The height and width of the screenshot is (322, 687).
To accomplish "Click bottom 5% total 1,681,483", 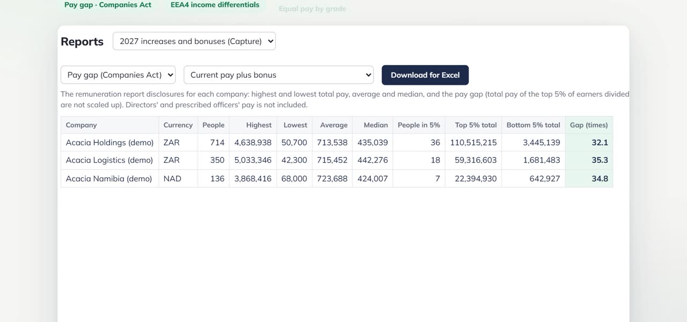I will pyautogui.click(x=533, y=160).
